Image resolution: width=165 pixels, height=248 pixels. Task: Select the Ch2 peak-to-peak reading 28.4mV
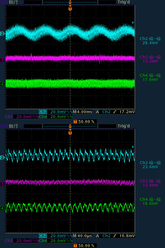click(150, 43)
